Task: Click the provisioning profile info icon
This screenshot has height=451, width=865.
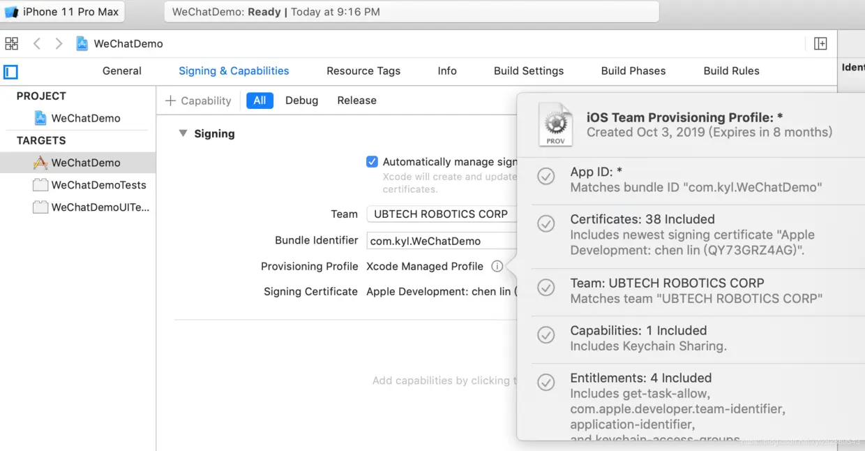Action: [x=497, y=266]
